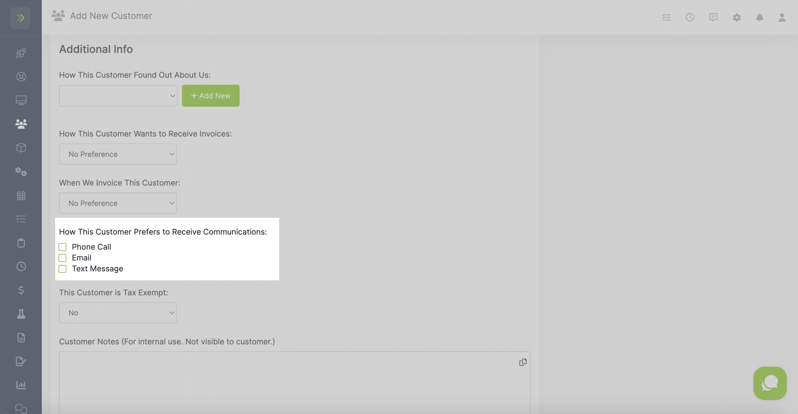Open When We Invoice This Customer dropdown
The image size is (798, 414).
coord(118,203)
